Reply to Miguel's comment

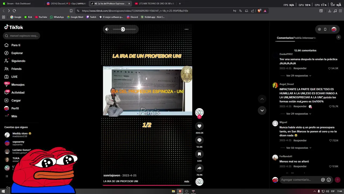pos(300,140)
